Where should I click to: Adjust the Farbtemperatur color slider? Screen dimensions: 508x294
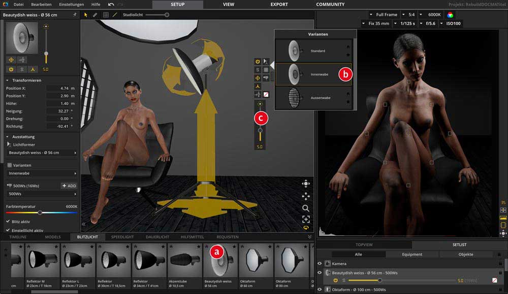tap(40, 213)
